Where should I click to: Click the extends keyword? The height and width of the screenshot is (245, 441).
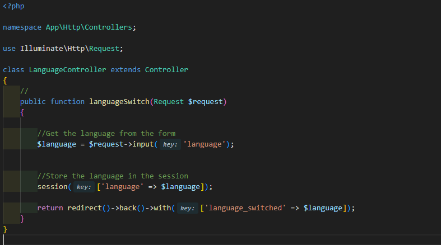pos(126,70)
